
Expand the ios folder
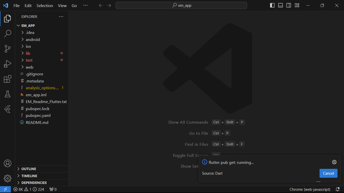(42, 46)
